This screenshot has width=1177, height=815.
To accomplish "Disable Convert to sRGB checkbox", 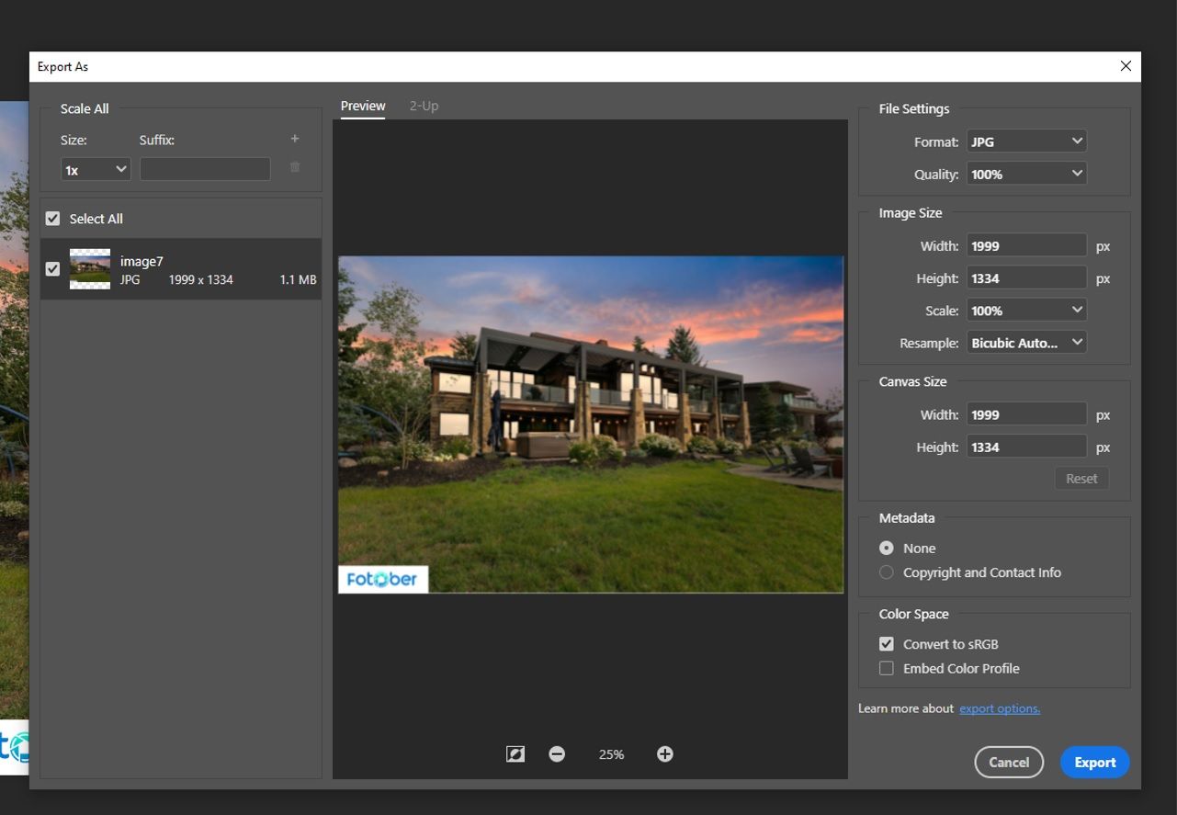I will 887,644.
